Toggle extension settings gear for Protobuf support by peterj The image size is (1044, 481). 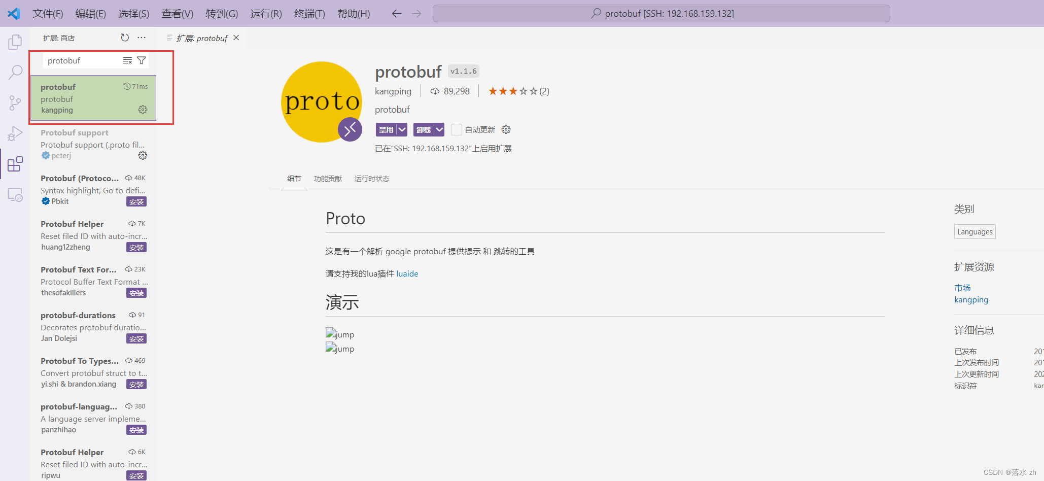pyautogui.click(x=143, y=155)
